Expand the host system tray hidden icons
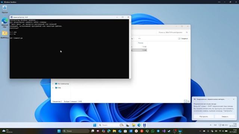 200,131
